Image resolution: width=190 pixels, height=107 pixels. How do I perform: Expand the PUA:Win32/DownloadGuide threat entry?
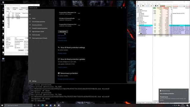click(x=69, y=19)
